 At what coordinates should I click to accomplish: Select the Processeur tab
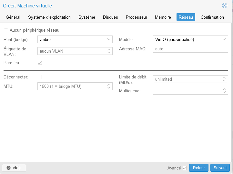(137, 17)
